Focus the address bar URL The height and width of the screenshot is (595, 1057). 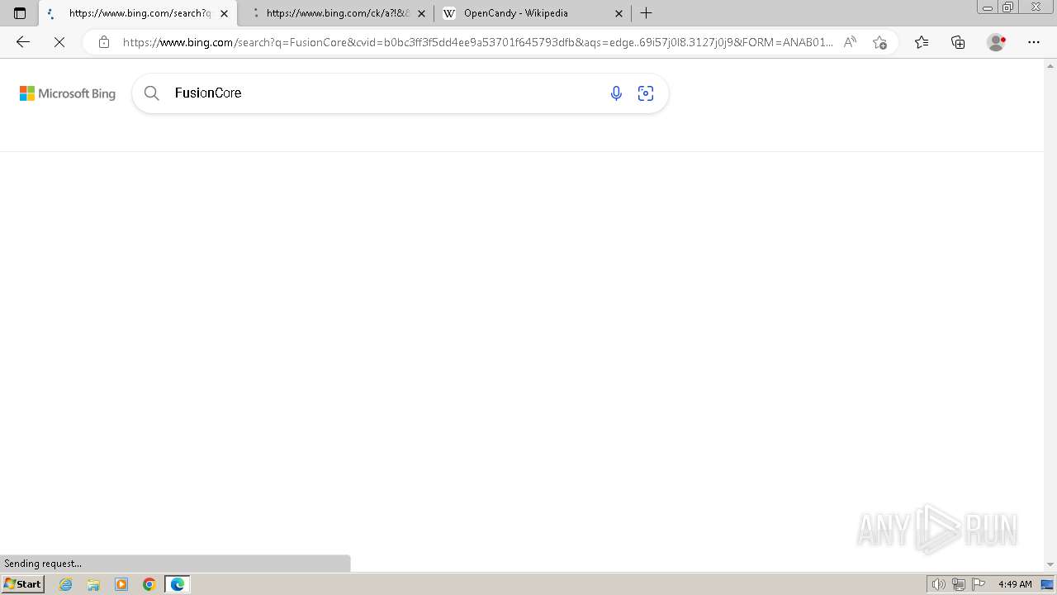(x=478, y=42)
